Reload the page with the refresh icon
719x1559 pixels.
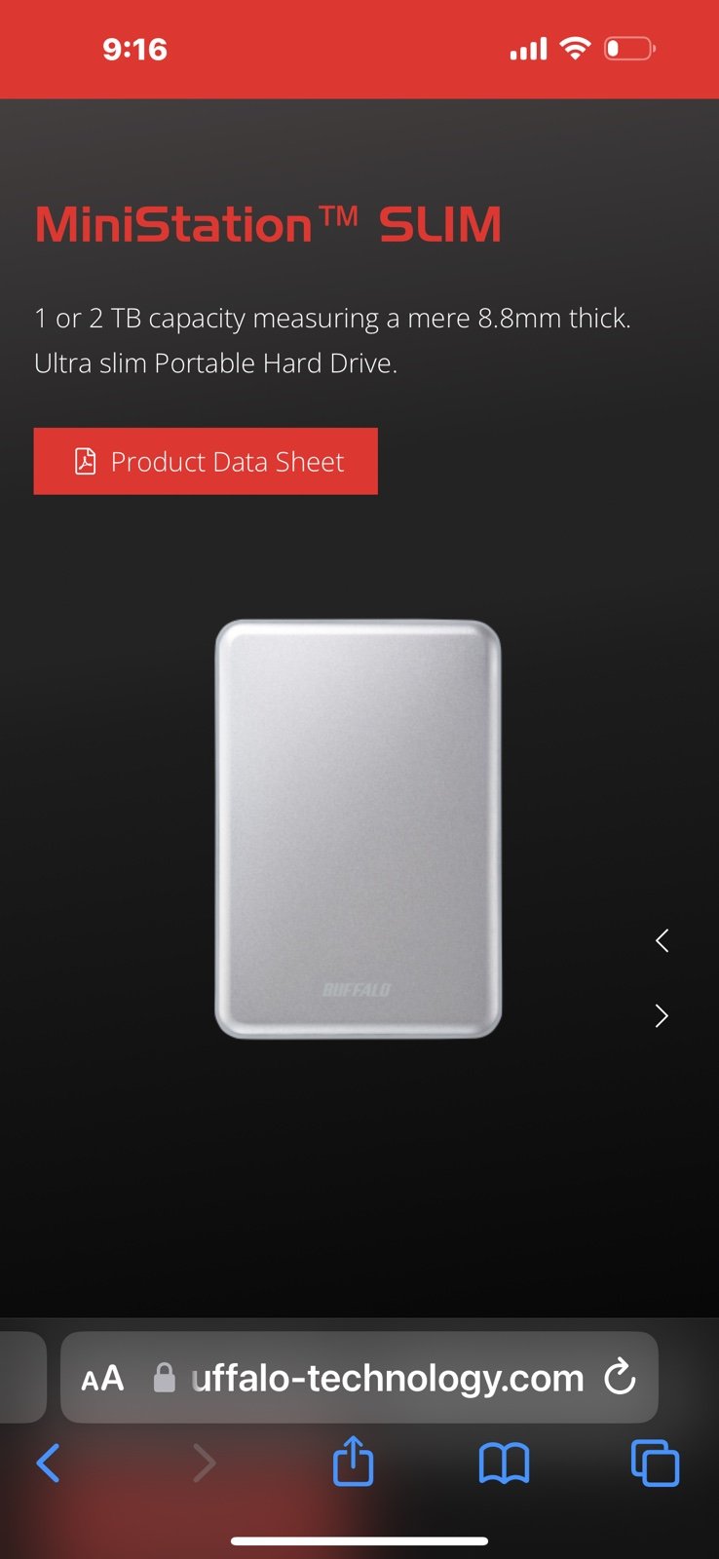(x=620, y=1377)
